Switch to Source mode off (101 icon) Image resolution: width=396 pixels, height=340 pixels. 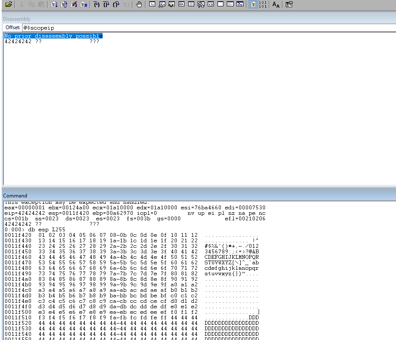(262, 5)
